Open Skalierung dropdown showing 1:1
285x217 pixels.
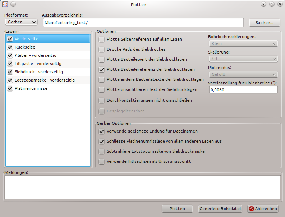(243, 59)
